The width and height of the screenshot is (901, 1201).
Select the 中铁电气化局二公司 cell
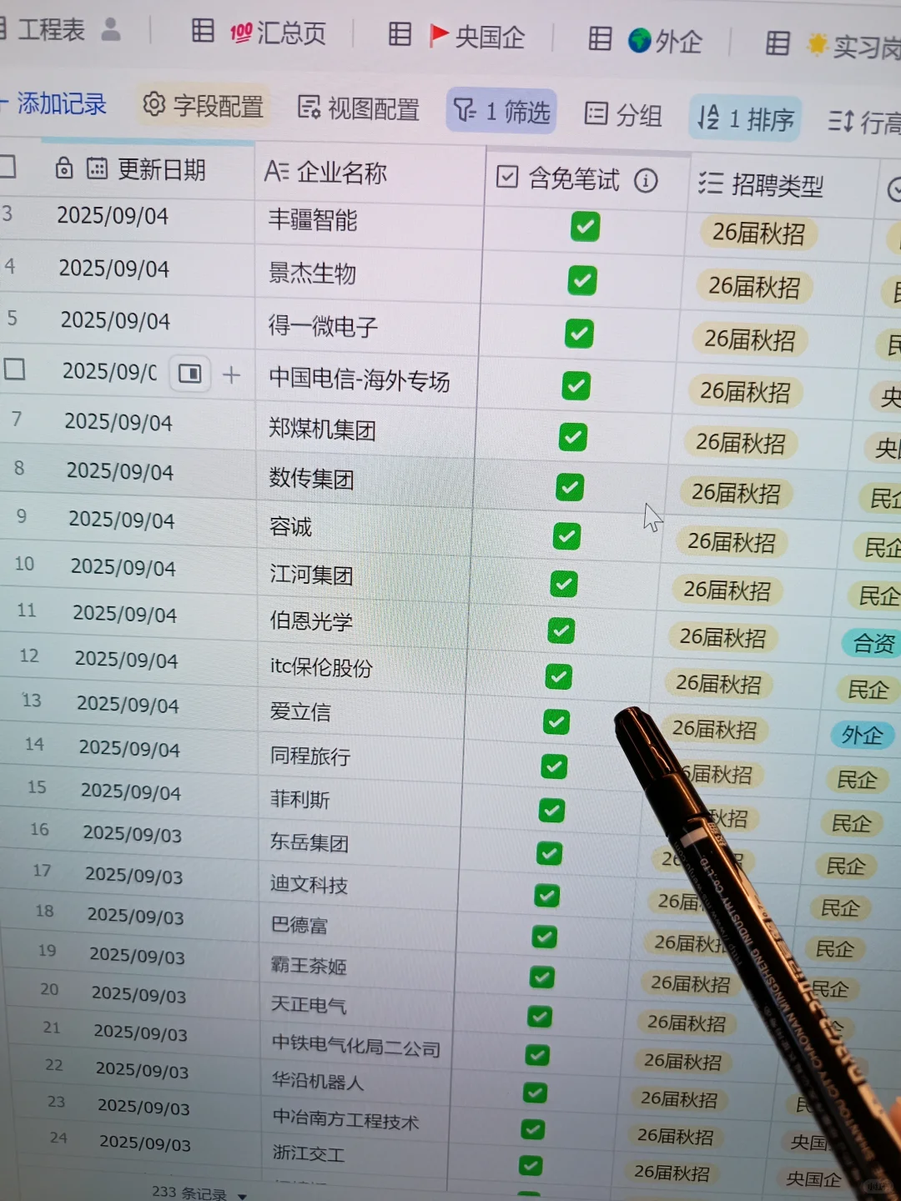click(357, 1045)
